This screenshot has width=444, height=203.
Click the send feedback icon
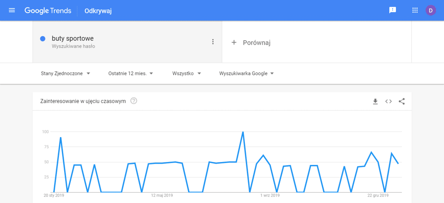click(x=393, y=10)
